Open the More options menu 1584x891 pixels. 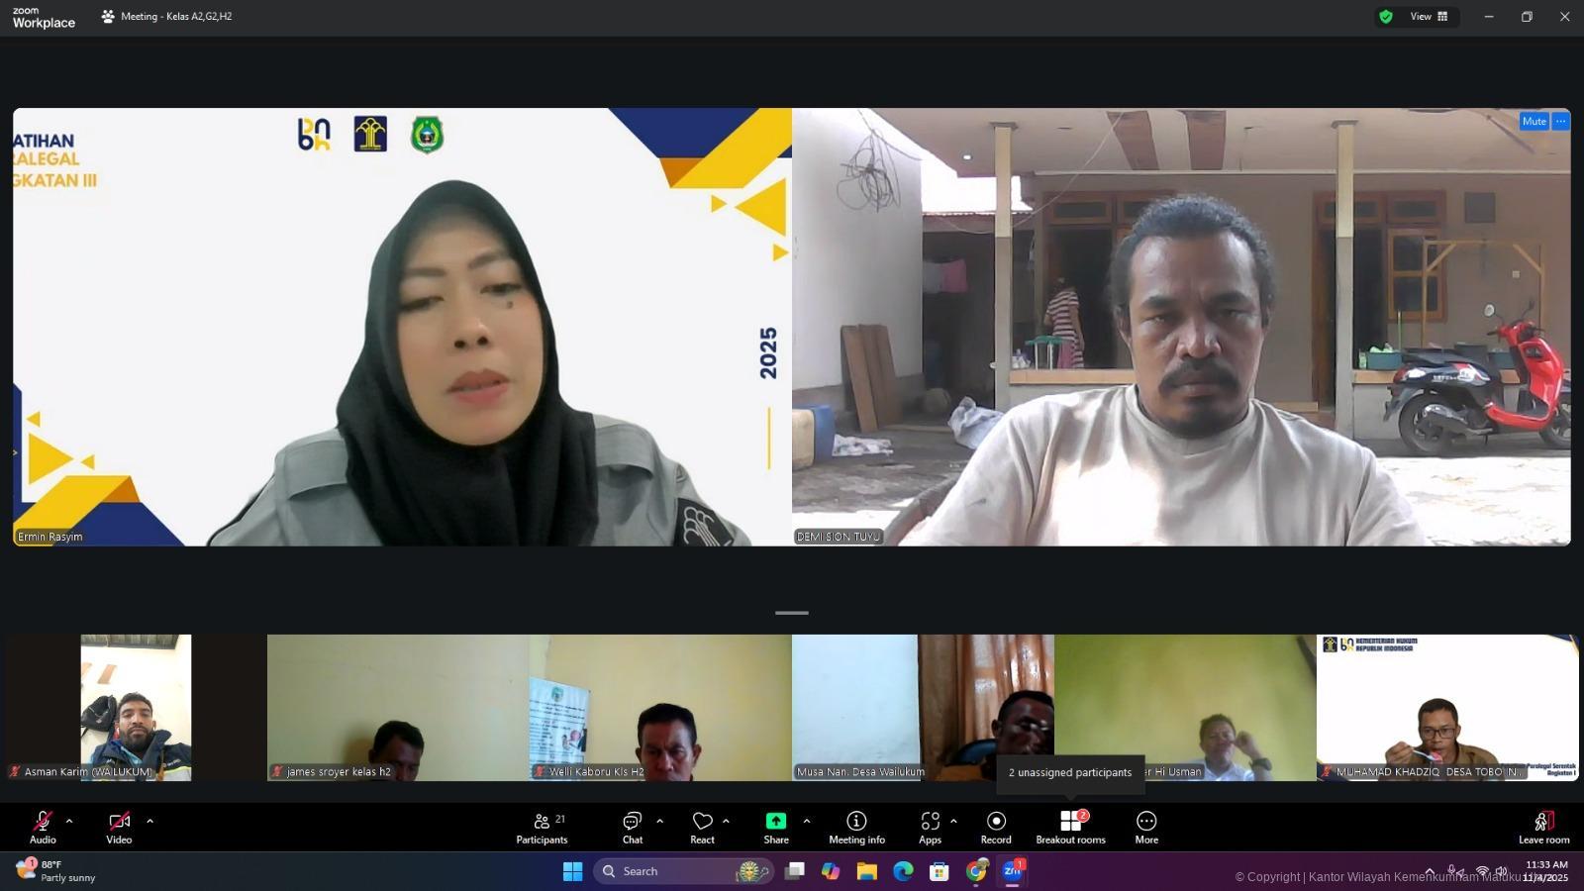(1146, 828)
